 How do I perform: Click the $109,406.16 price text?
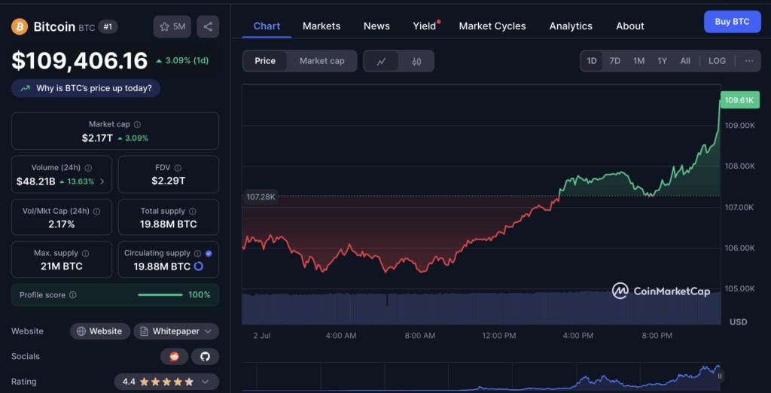80,61
